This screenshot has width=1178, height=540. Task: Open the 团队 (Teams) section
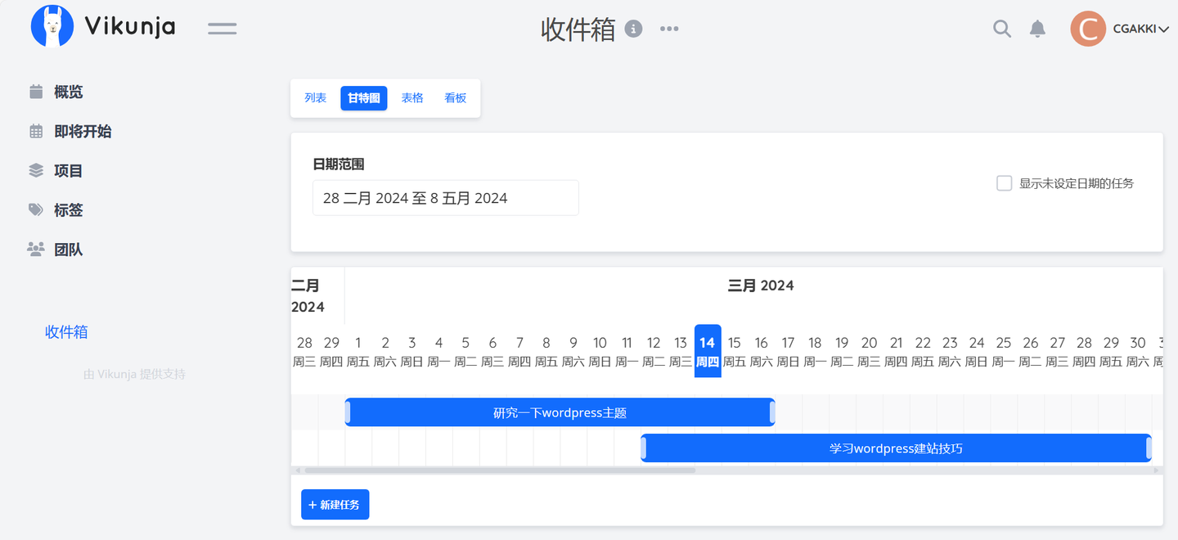(70, 249)
